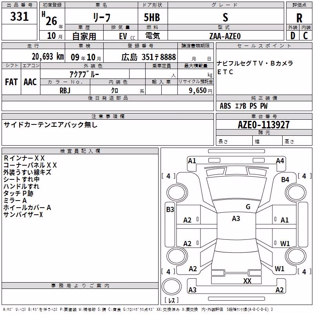Click inspector note ミラーA

[15, 201]
